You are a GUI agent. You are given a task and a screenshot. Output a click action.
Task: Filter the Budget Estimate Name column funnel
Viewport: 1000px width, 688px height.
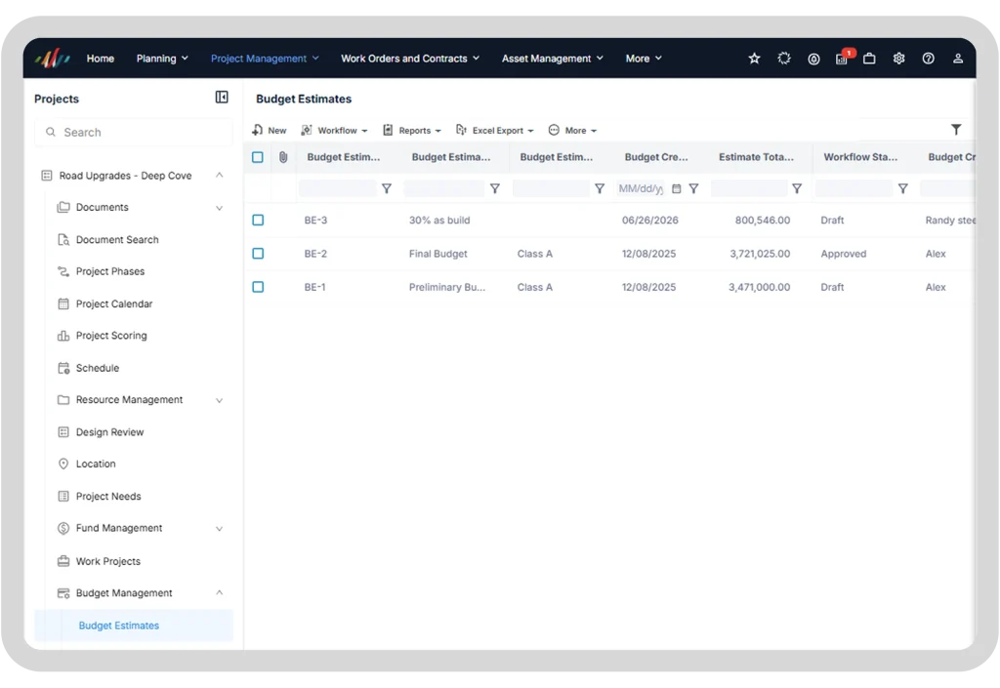click(x=495, y=188)
